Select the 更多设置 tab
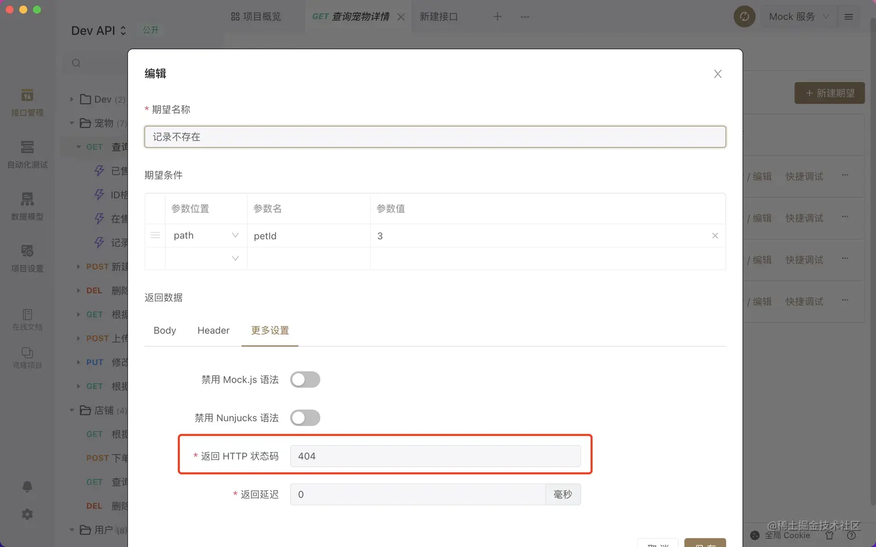Image resolution: width=876 pixels, height=547 pixels. pos(270,331)
